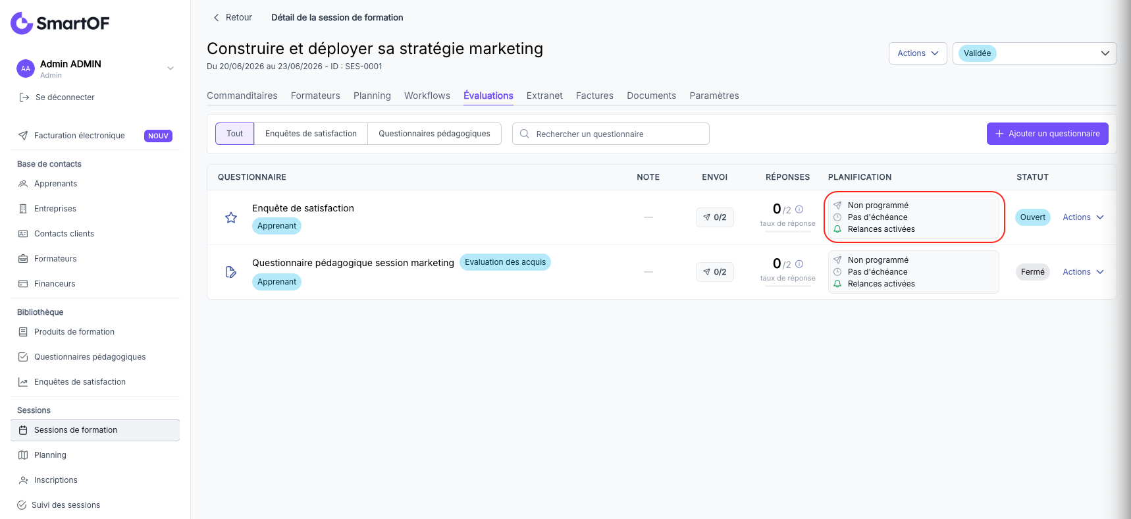Open Actions menu for Questionnaire pédagogique row
The width and height of the screenshot is (1131, 519).
[1083, 272]
